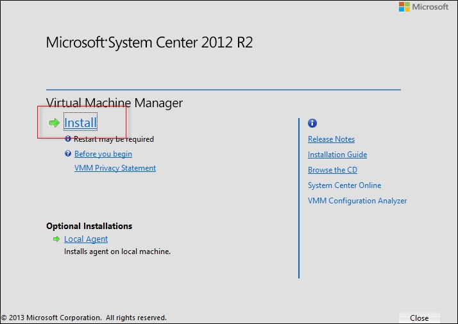Viewport: 458px width, 324px height.
Task: Click the Microsoft Corporation copyright text
Action: click(84, 318)
